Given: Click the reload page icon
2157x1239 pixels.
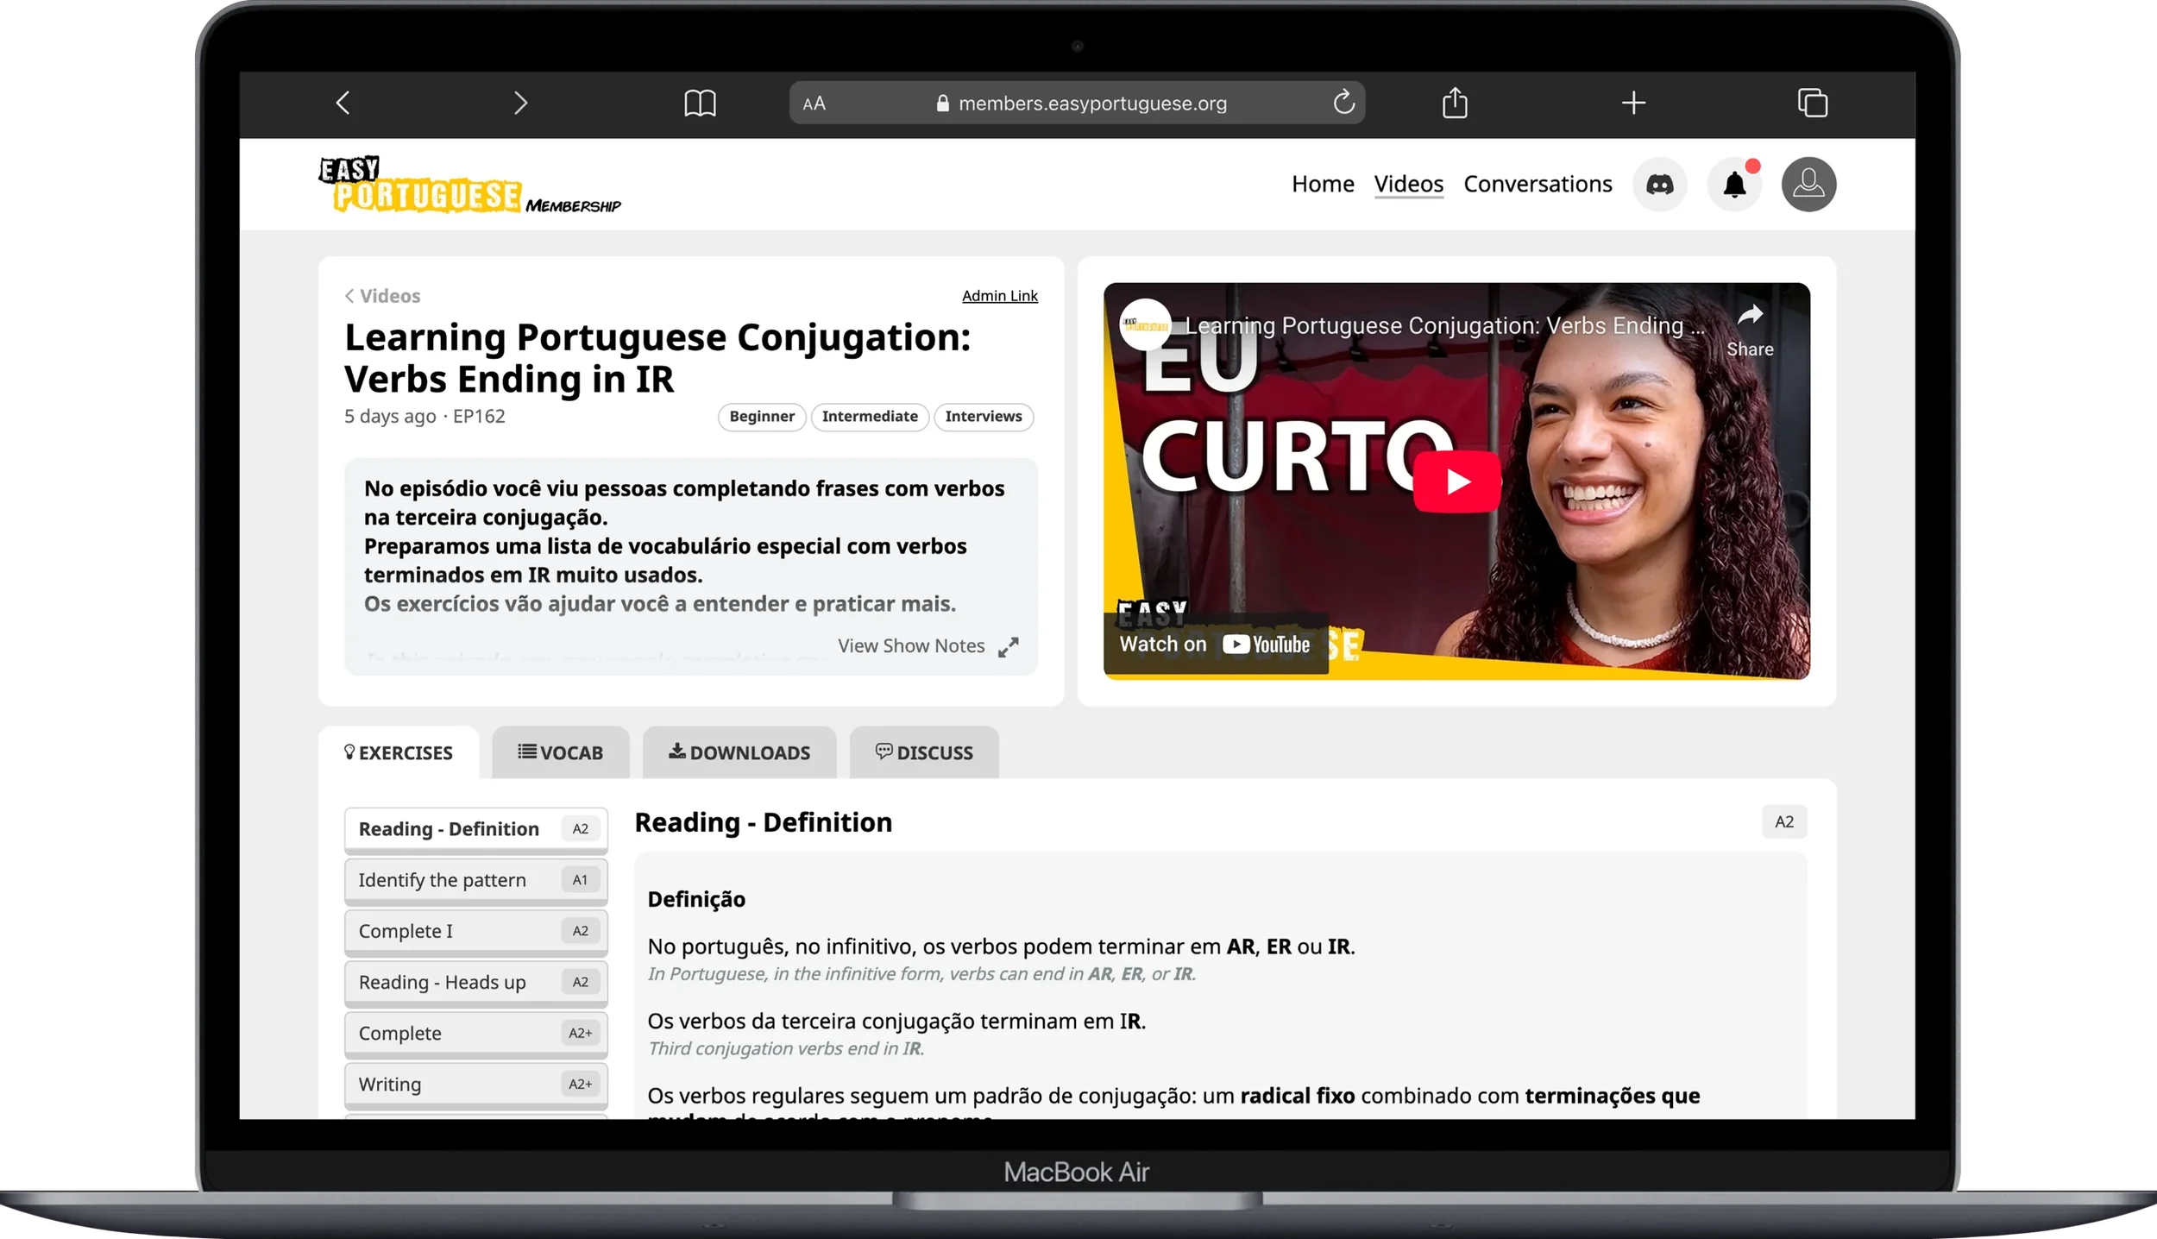Looking at the screenshot, I should 1343,103.
